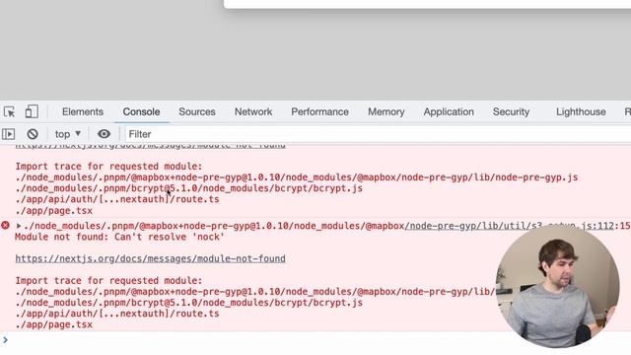This screenshot has width=631, height=355.
Task: Click the console Filter input field
Action: (x=378, y=134)
